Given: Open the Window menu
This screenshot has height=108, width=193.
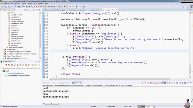Looking at the screenshot, I should click(41, 4).
